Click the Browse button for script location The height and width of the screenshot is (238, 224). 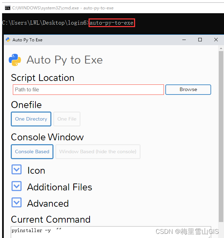tap(188, 90)
